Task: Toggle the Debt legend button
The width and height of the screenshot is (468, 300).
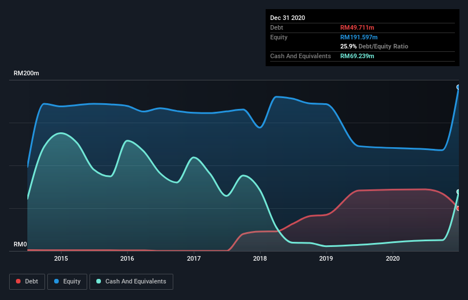Action: (x=27, y=282)
